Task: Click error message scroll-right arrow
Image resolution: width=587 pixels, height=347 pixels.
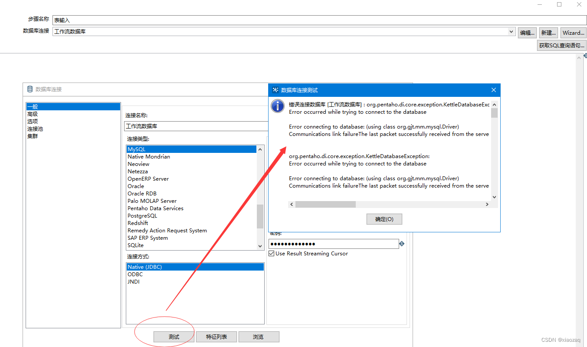Action: (x=487, y=204)
